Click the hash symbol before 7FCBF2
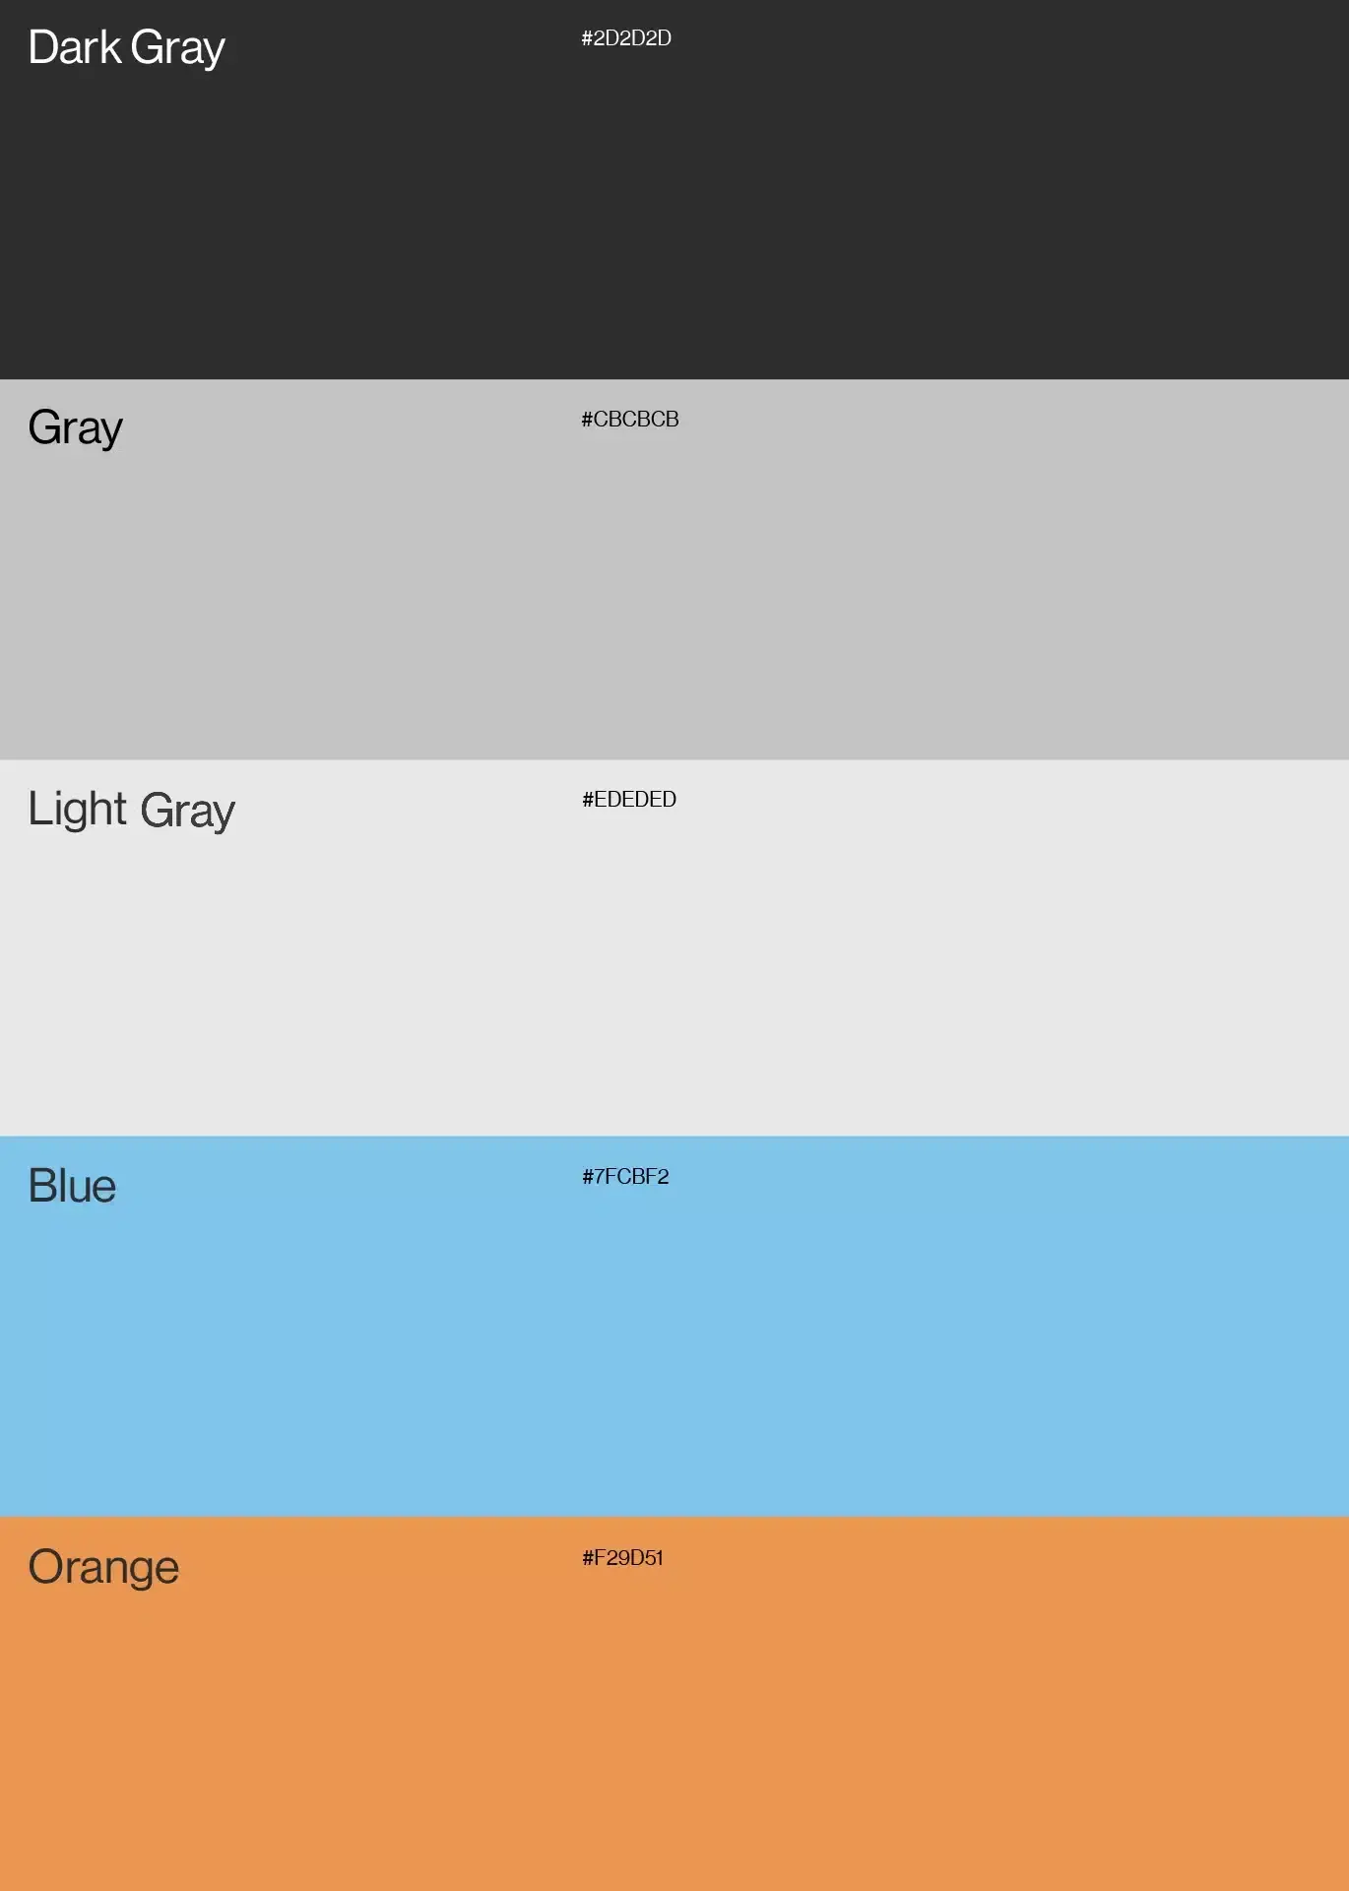1349x1891 pixels. 587,1177
